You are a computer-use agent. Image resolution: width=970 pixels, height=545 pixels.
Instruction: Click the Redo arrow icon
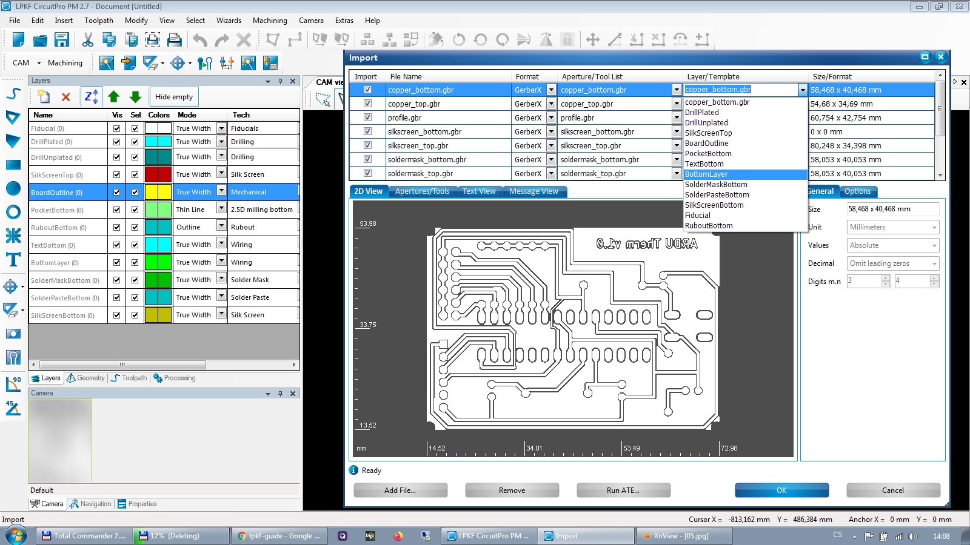pos(222,40)
